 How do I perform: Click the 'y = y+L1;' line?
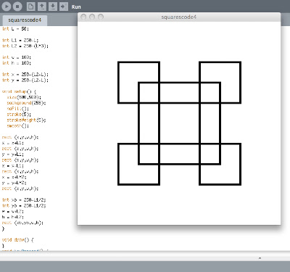[13, 154]
